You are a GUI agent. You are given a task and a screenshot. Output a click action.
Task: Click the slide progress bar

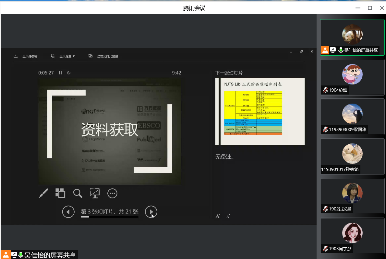coord(109,217)
